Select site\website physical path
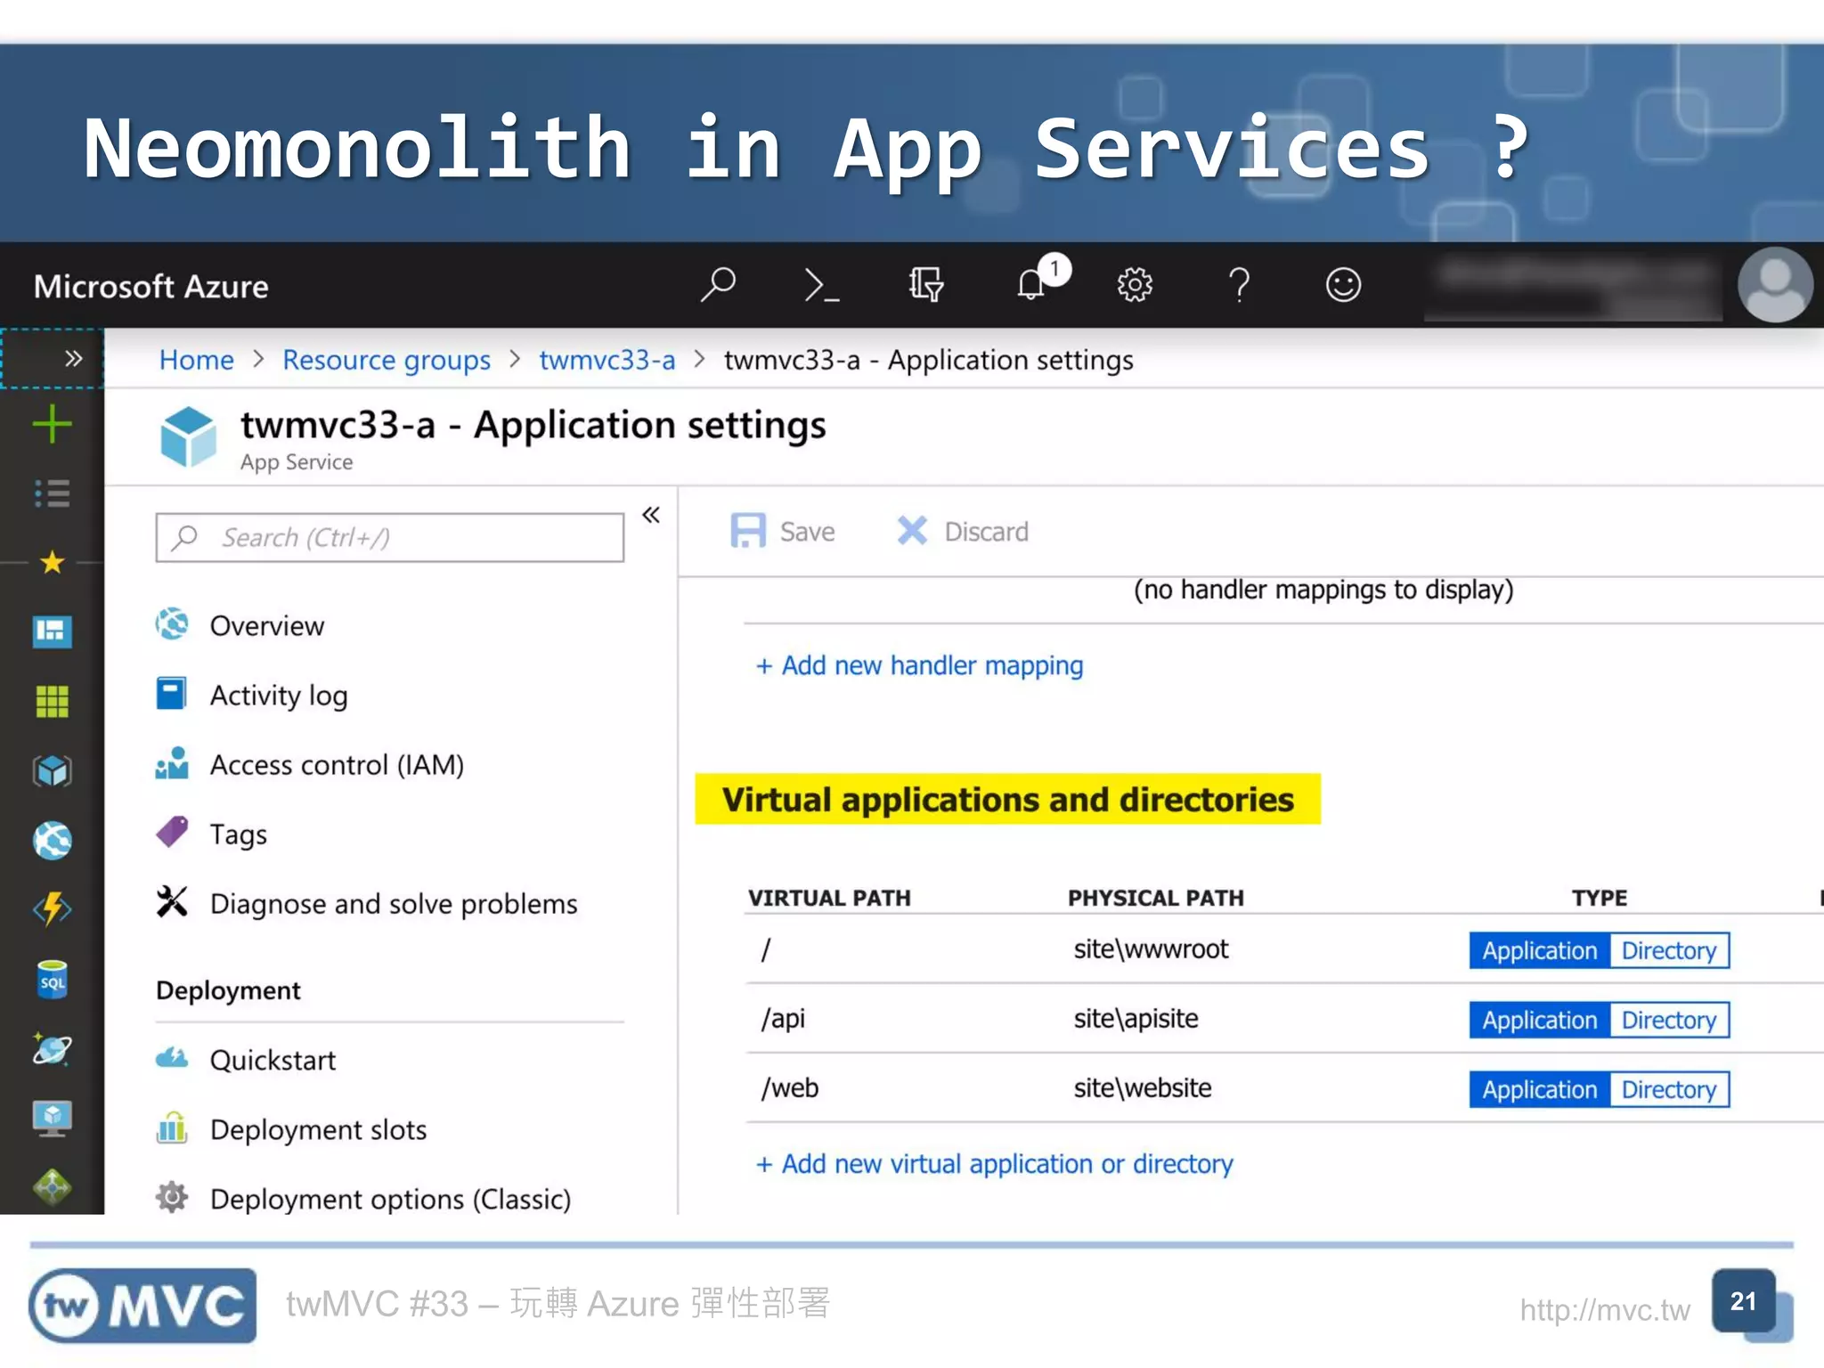 pyautogui.click(x=1143, y=1087)
